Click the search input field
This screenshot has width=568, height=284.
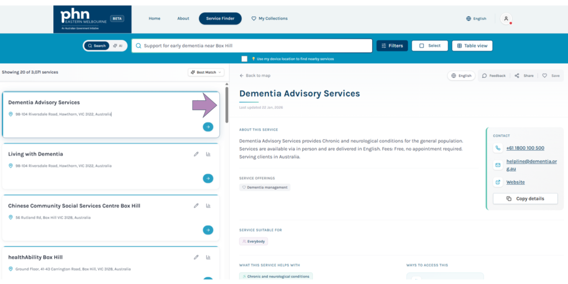click(x=252, y=46)
